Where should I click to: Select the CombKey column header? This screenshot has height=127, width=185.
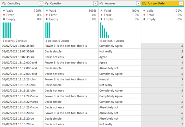click(22, 3)
